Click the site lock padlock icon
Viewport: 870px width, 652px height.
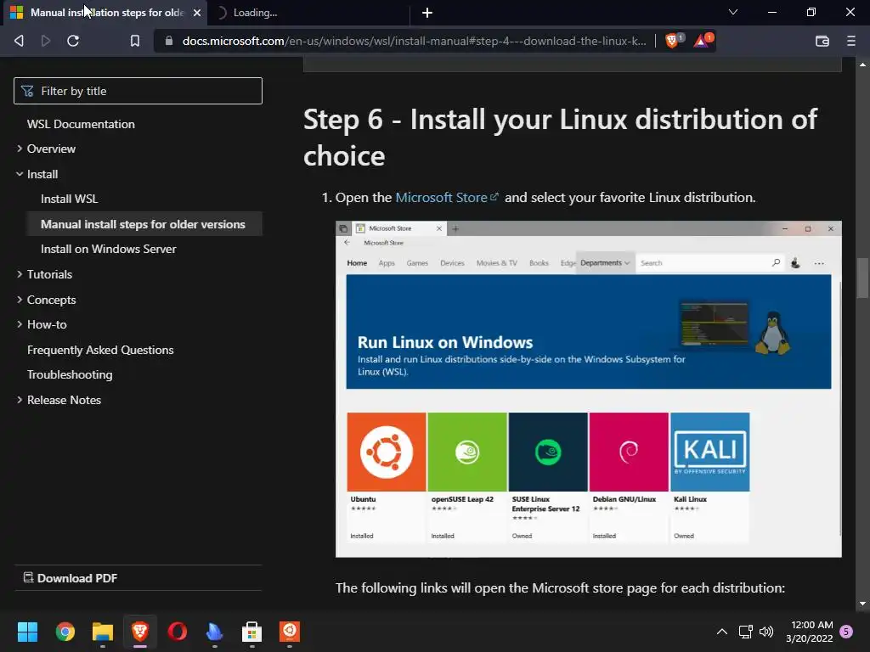click(169, 41)
